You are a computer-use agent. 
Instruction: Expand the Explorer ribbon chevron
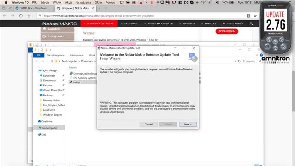click(x=257, y=55)
